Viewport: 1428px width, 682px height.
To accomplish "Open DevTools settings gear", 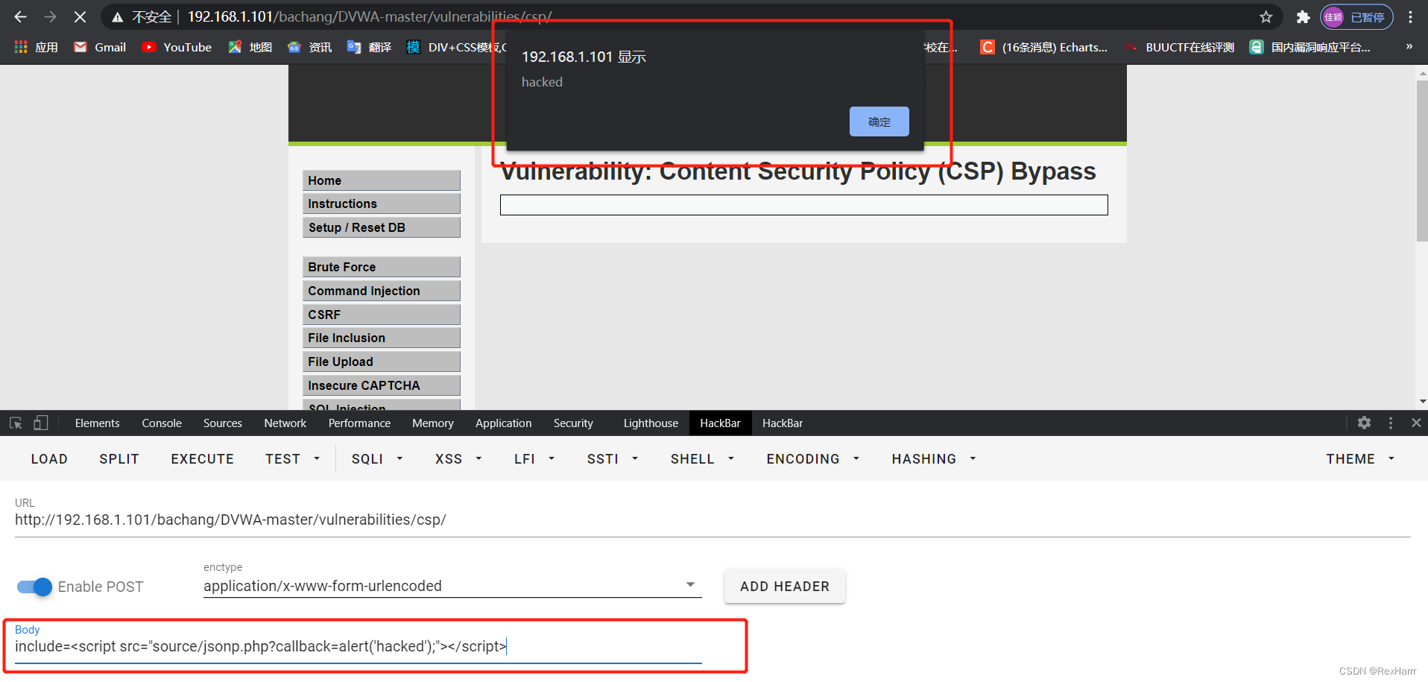I will (x=1364, y=423).
